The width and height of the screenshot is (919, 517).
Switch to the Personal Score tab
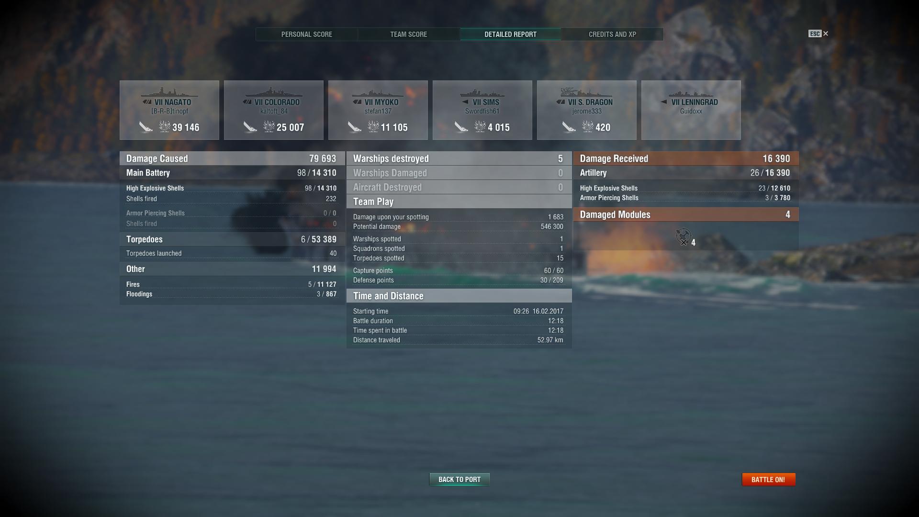(x=307, y=34)
